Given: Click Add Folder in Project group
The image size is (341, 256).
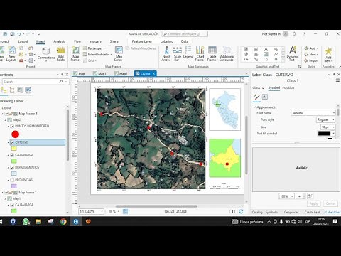Looking at the screenshot, I should 61,53.
